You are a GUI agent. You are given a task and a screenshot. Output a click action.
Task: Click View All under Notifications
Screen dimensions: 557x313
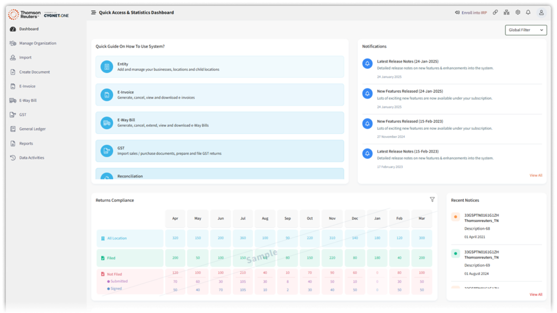tap(536, 176)
